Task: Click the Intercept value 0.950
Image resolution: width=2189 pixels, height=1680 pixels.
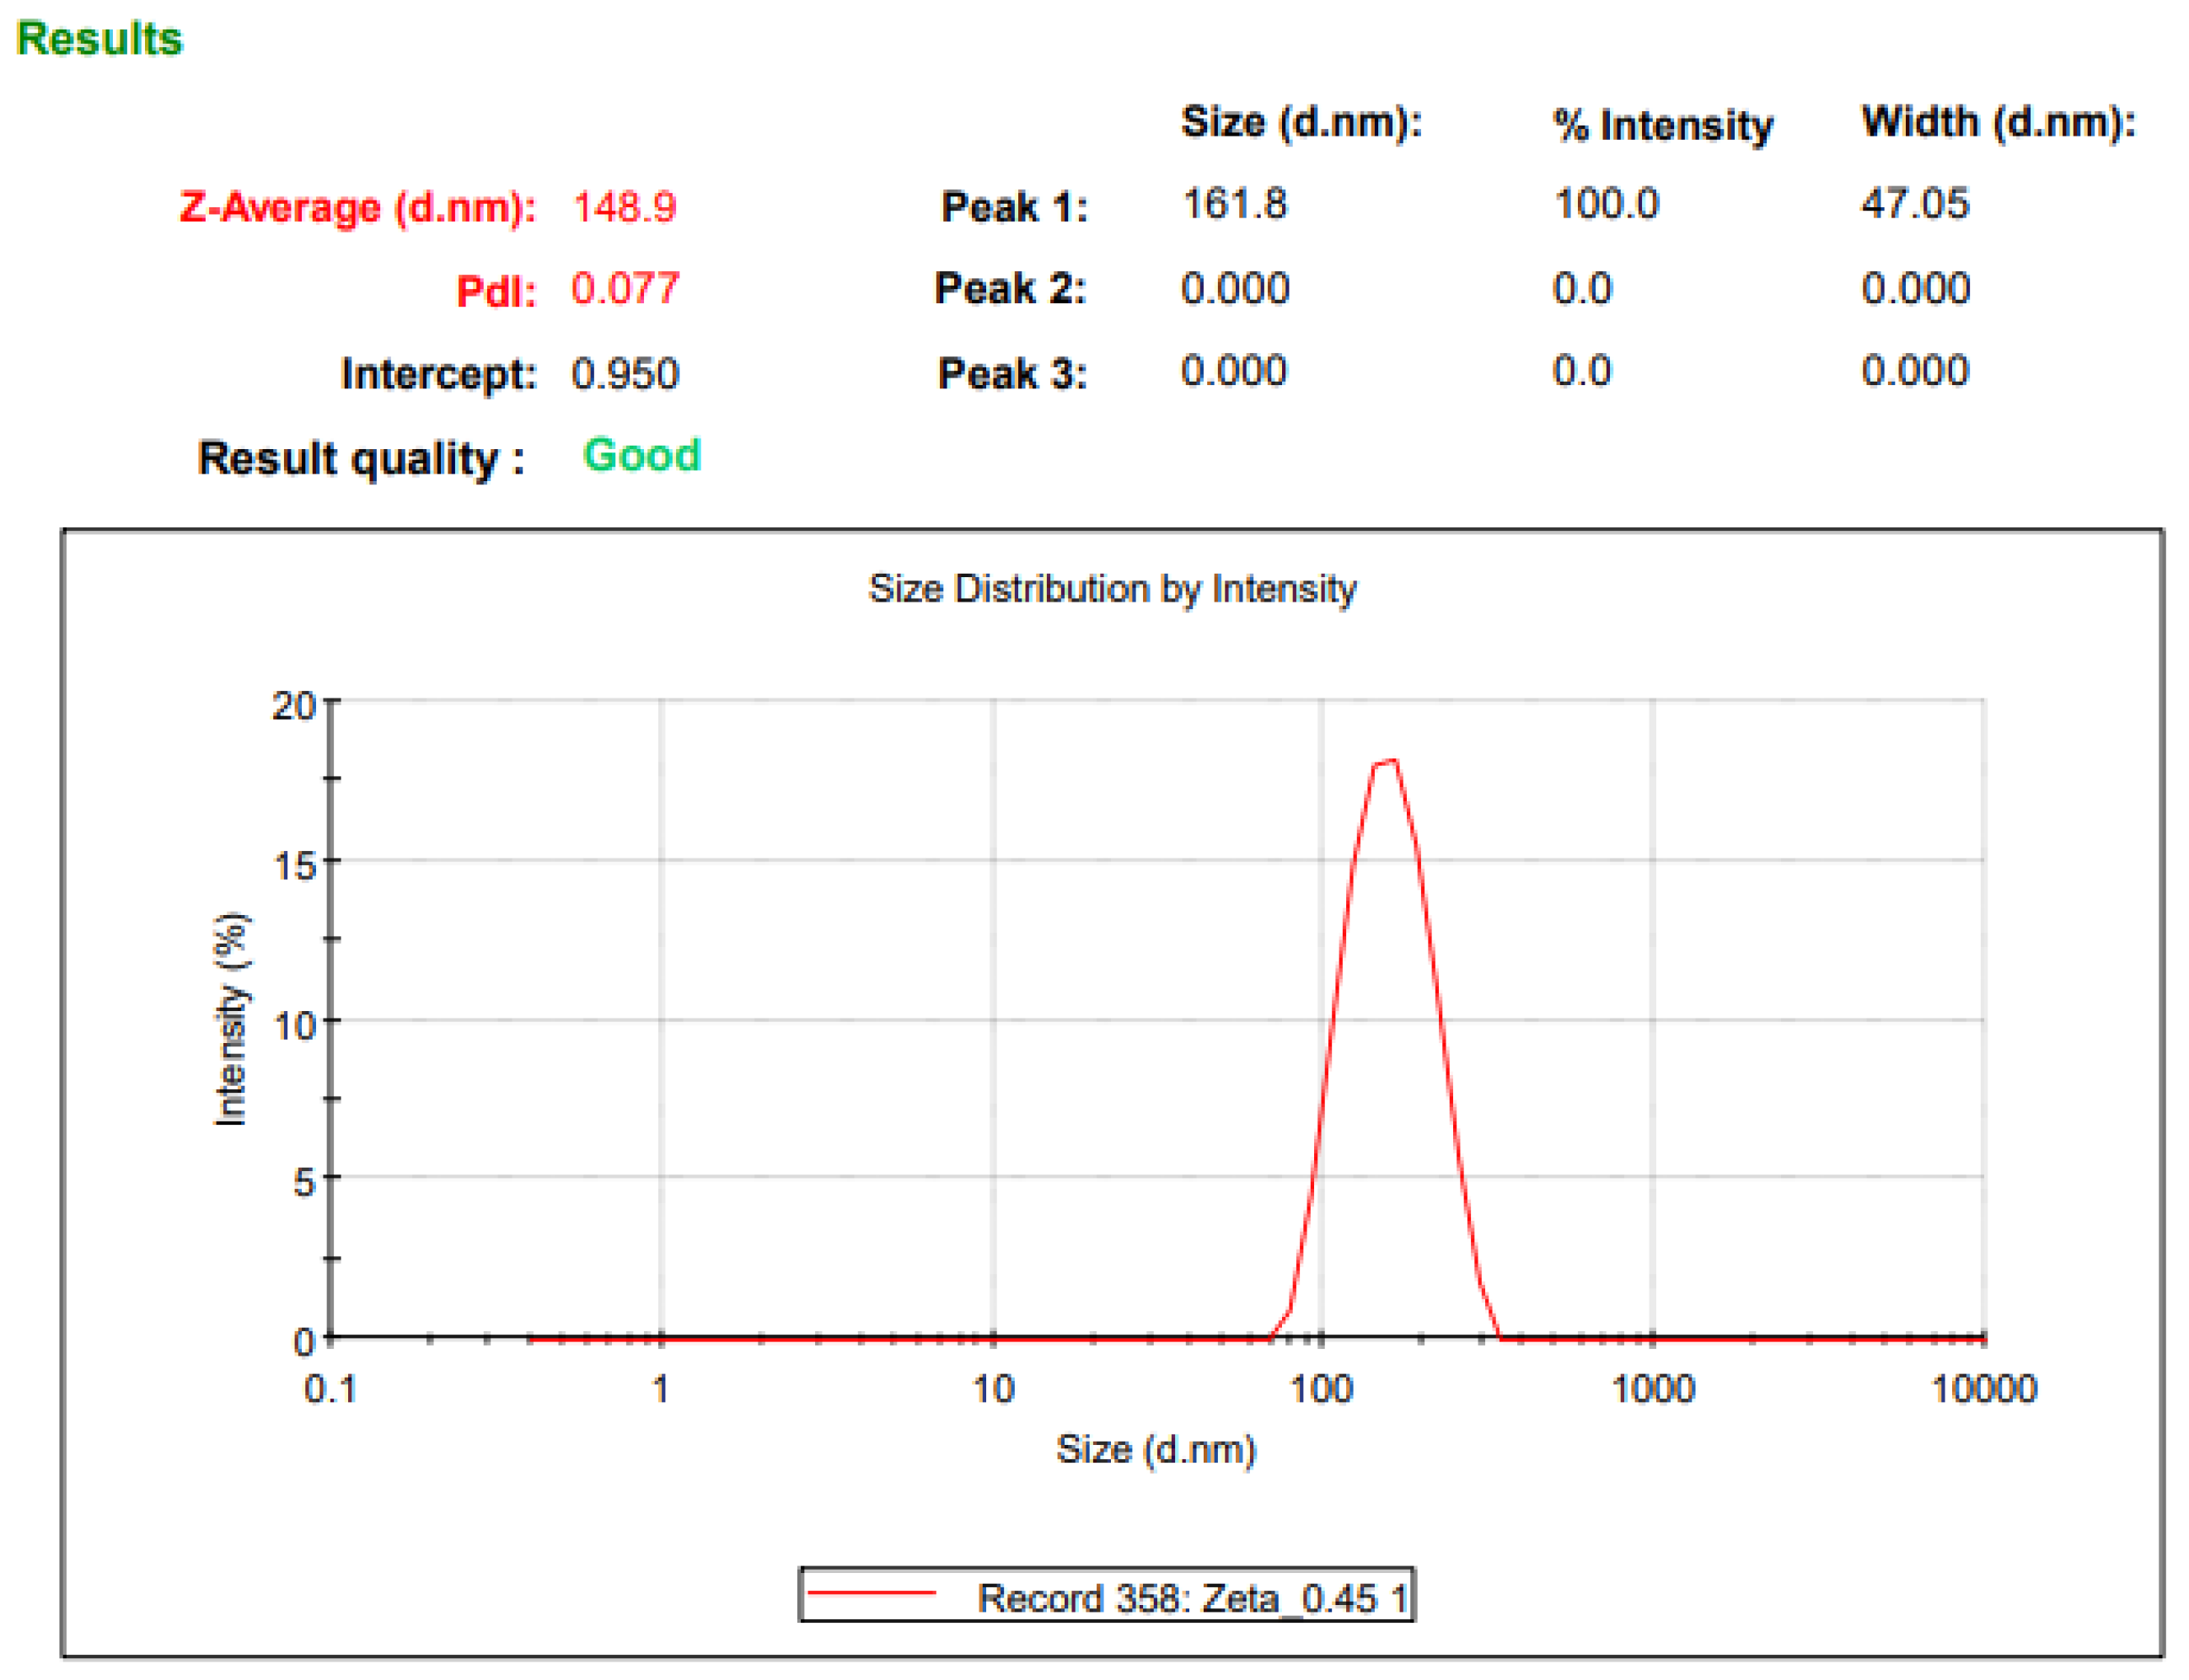Action: pos(625,374)
